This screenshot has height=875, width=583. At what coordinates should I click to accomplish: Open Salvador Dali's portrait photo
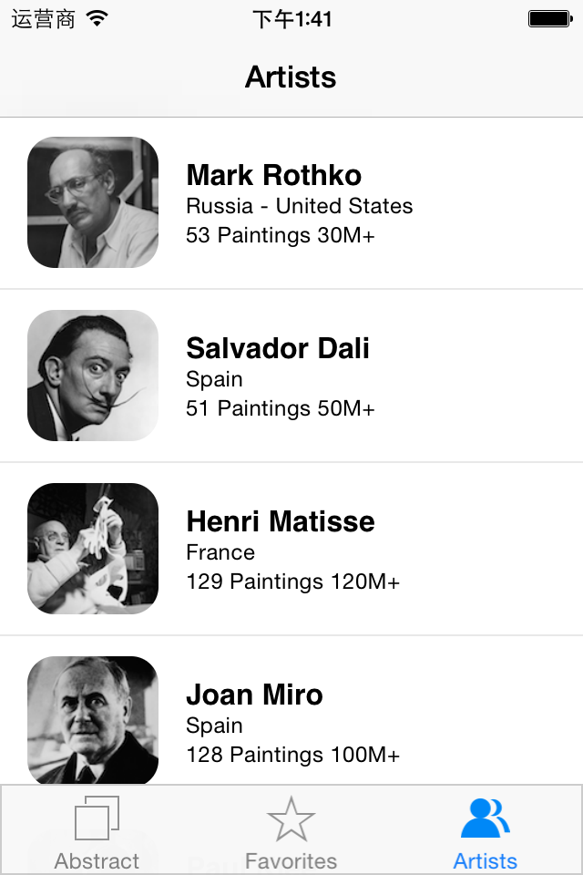click(x=93, y=376)
